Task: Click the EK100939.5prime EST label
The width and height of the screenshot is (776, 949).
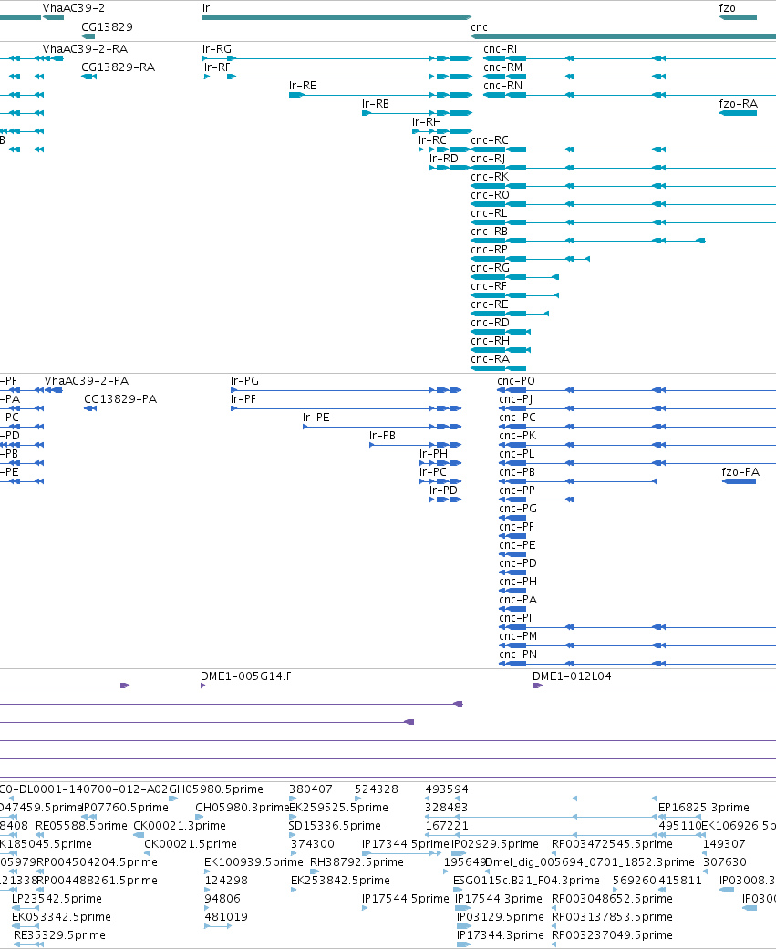Action: 253,861
